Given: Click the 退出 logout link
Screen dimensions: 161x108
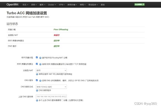Looking at the screenshot, I should [x=103, y=5].
